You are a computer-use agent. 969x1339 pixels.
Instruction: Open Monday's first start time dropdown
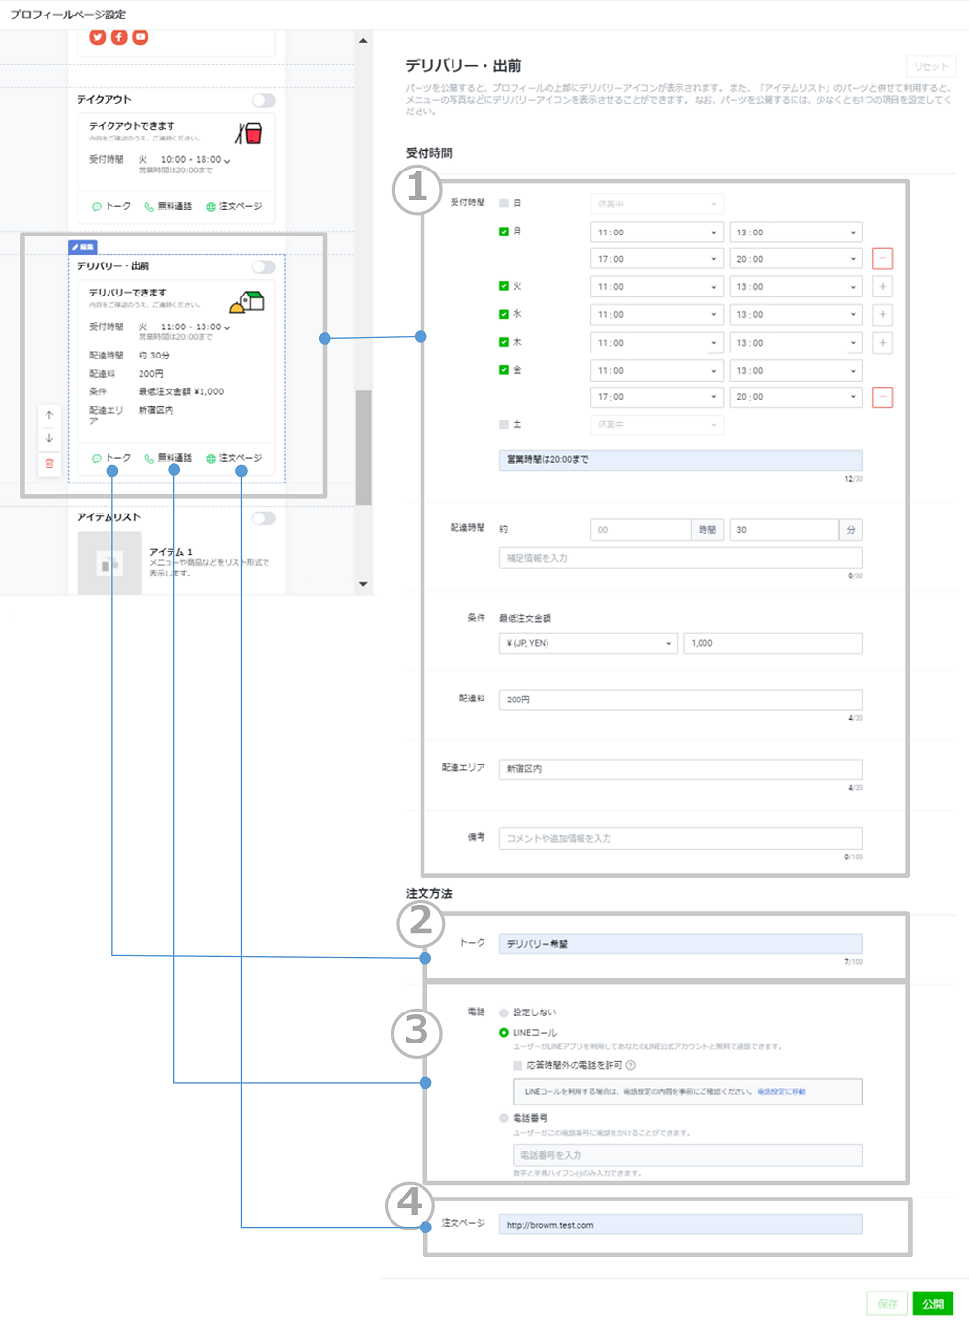(657, 233)
